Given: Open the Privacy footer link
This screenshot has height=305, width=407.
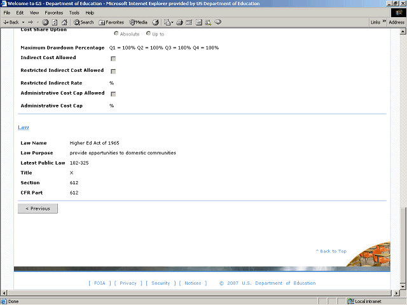Looking at the screenshot, I should (128, 283).
